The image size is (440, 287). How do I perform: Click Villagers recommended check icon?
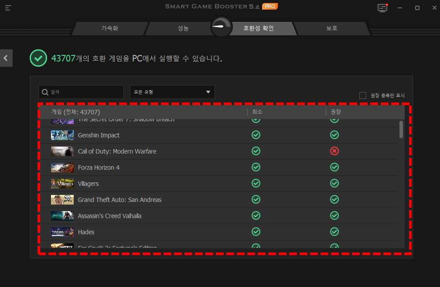click(x=334, y=183)
